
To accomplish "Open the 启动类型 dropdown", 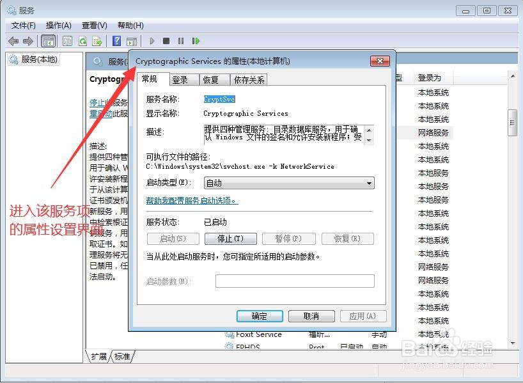I will (370, 183).
